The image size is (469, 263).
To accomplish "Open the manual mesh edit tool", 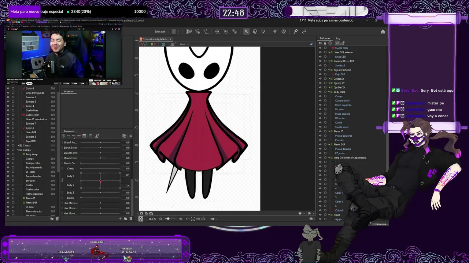I will (x=197, y=32).
